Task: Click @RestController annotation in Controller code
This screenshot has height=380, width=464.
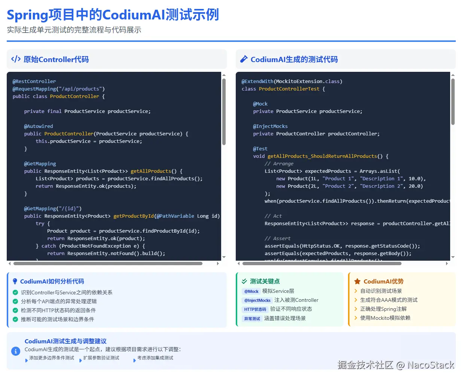Action: click(x=34, y=81)
